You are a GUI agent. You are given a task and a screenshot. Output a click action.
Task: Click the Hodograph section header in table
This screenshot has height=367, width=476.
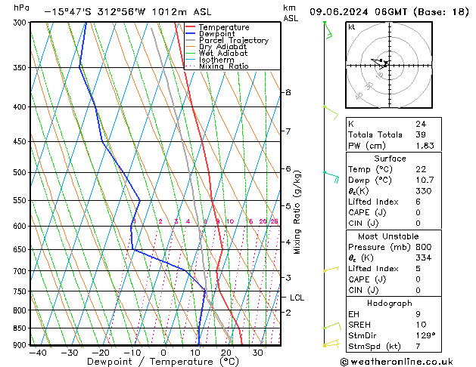click(x=390, y=303)
